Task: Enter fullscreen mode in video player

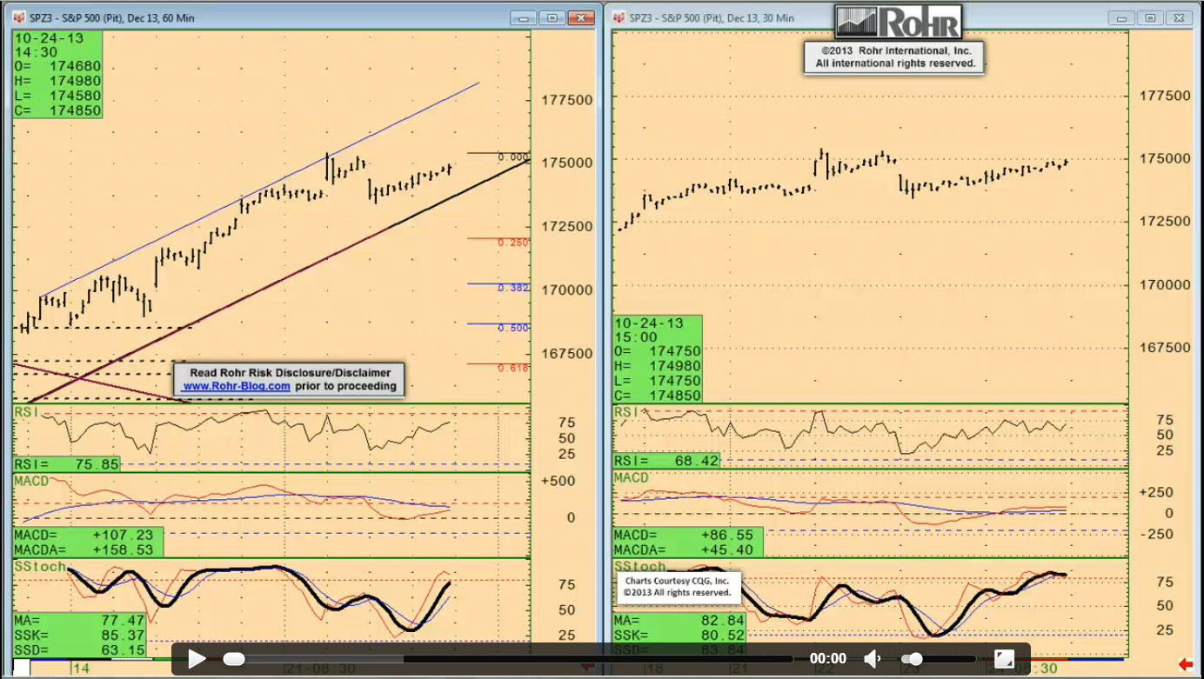Action: (1004, 659)
